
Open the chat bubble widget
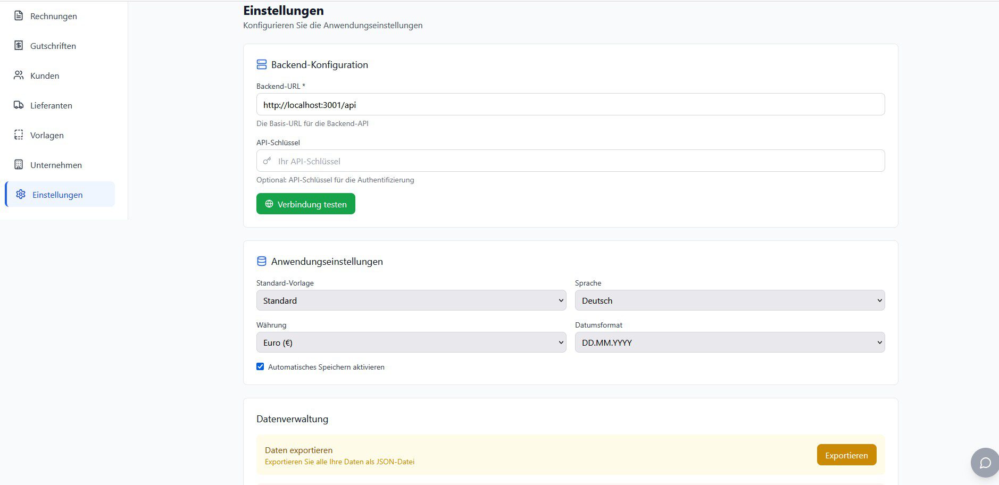click(x=985, y=463)
